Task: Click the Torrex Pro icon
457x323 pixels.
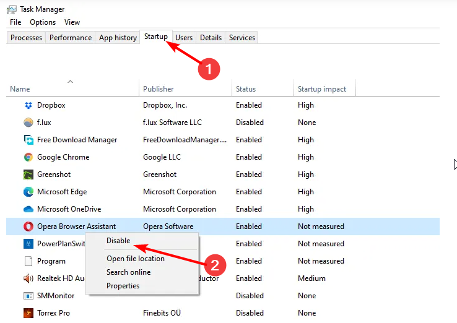Action: click(x=28, y=313)
